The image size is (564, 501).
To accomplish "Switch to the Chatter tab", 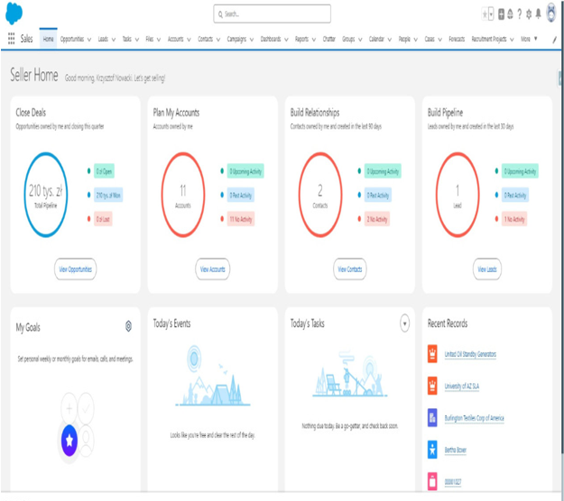I will click(328, 39).
